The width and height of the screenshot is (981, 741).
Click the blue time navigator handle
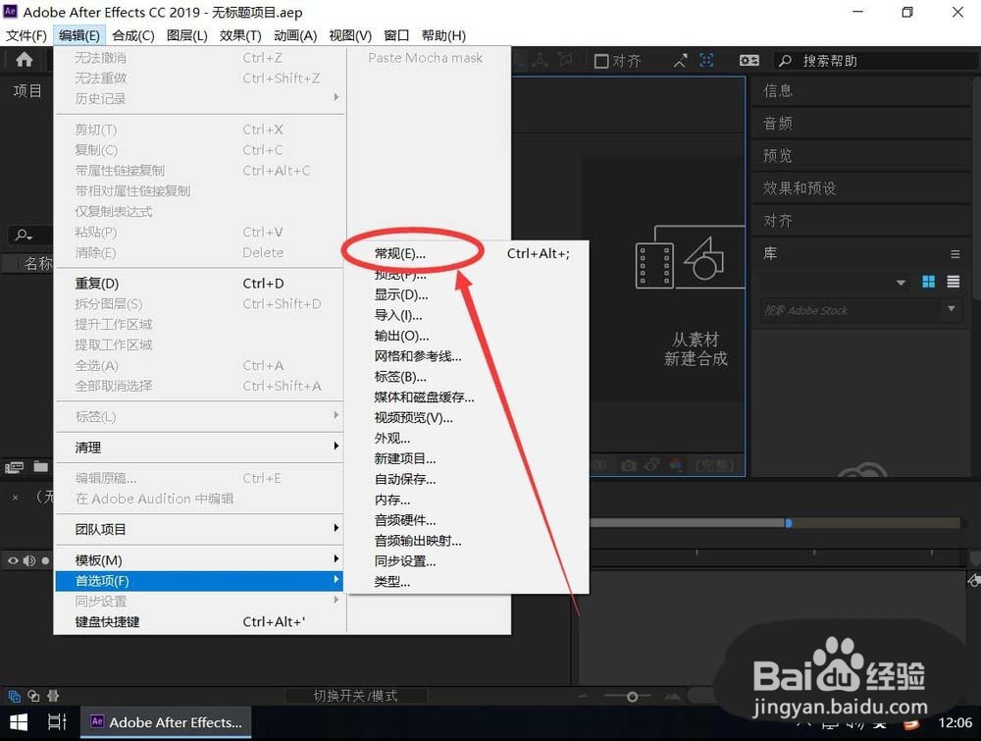(x=789, y=522)
